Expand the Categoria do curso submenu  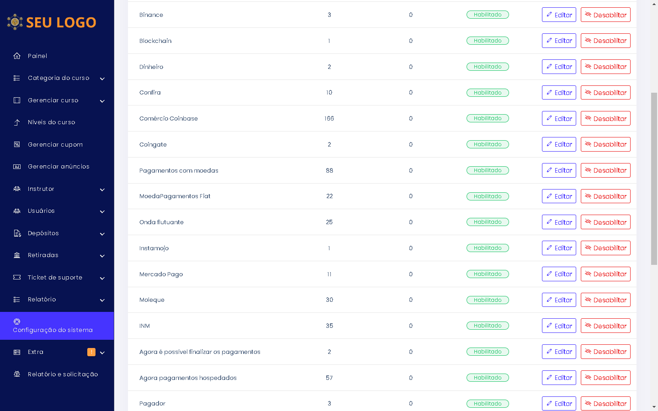point(102,79)
